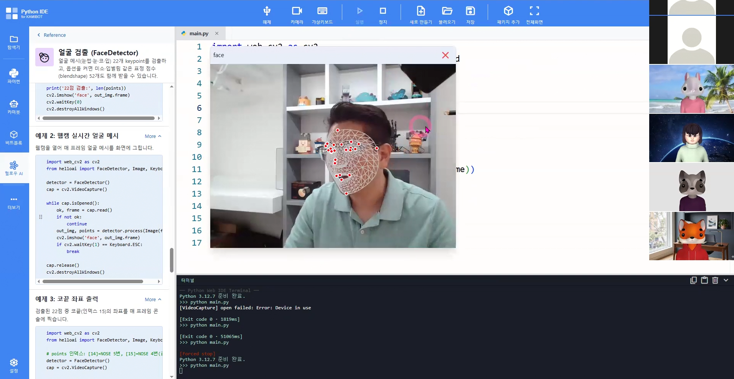Select the raccoon avatar participant thumbnail
734x379 pixels.
(691, 187)
